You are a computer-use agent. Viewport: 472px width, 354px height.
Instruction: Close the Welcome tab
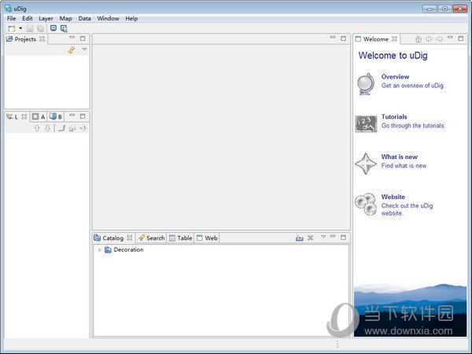[x=395, y=39]
